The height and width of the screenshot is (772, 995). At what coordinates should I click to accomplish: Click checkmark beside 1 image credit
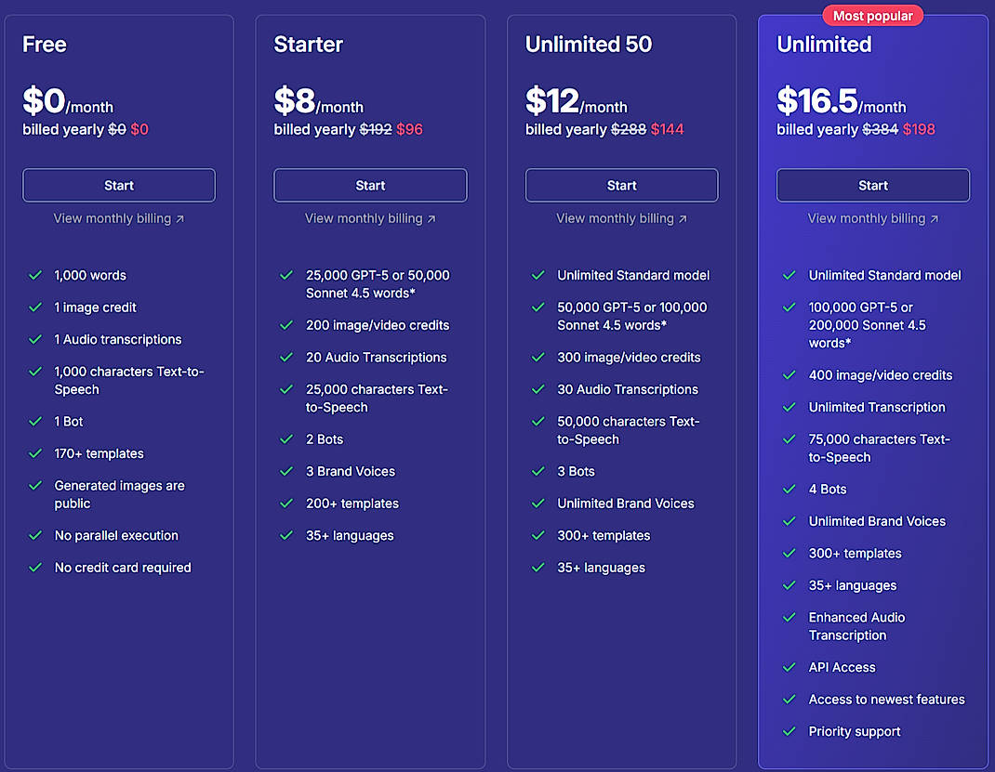point(35,307)
